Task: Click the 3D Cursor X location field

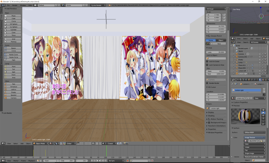Action: (216, 94)
